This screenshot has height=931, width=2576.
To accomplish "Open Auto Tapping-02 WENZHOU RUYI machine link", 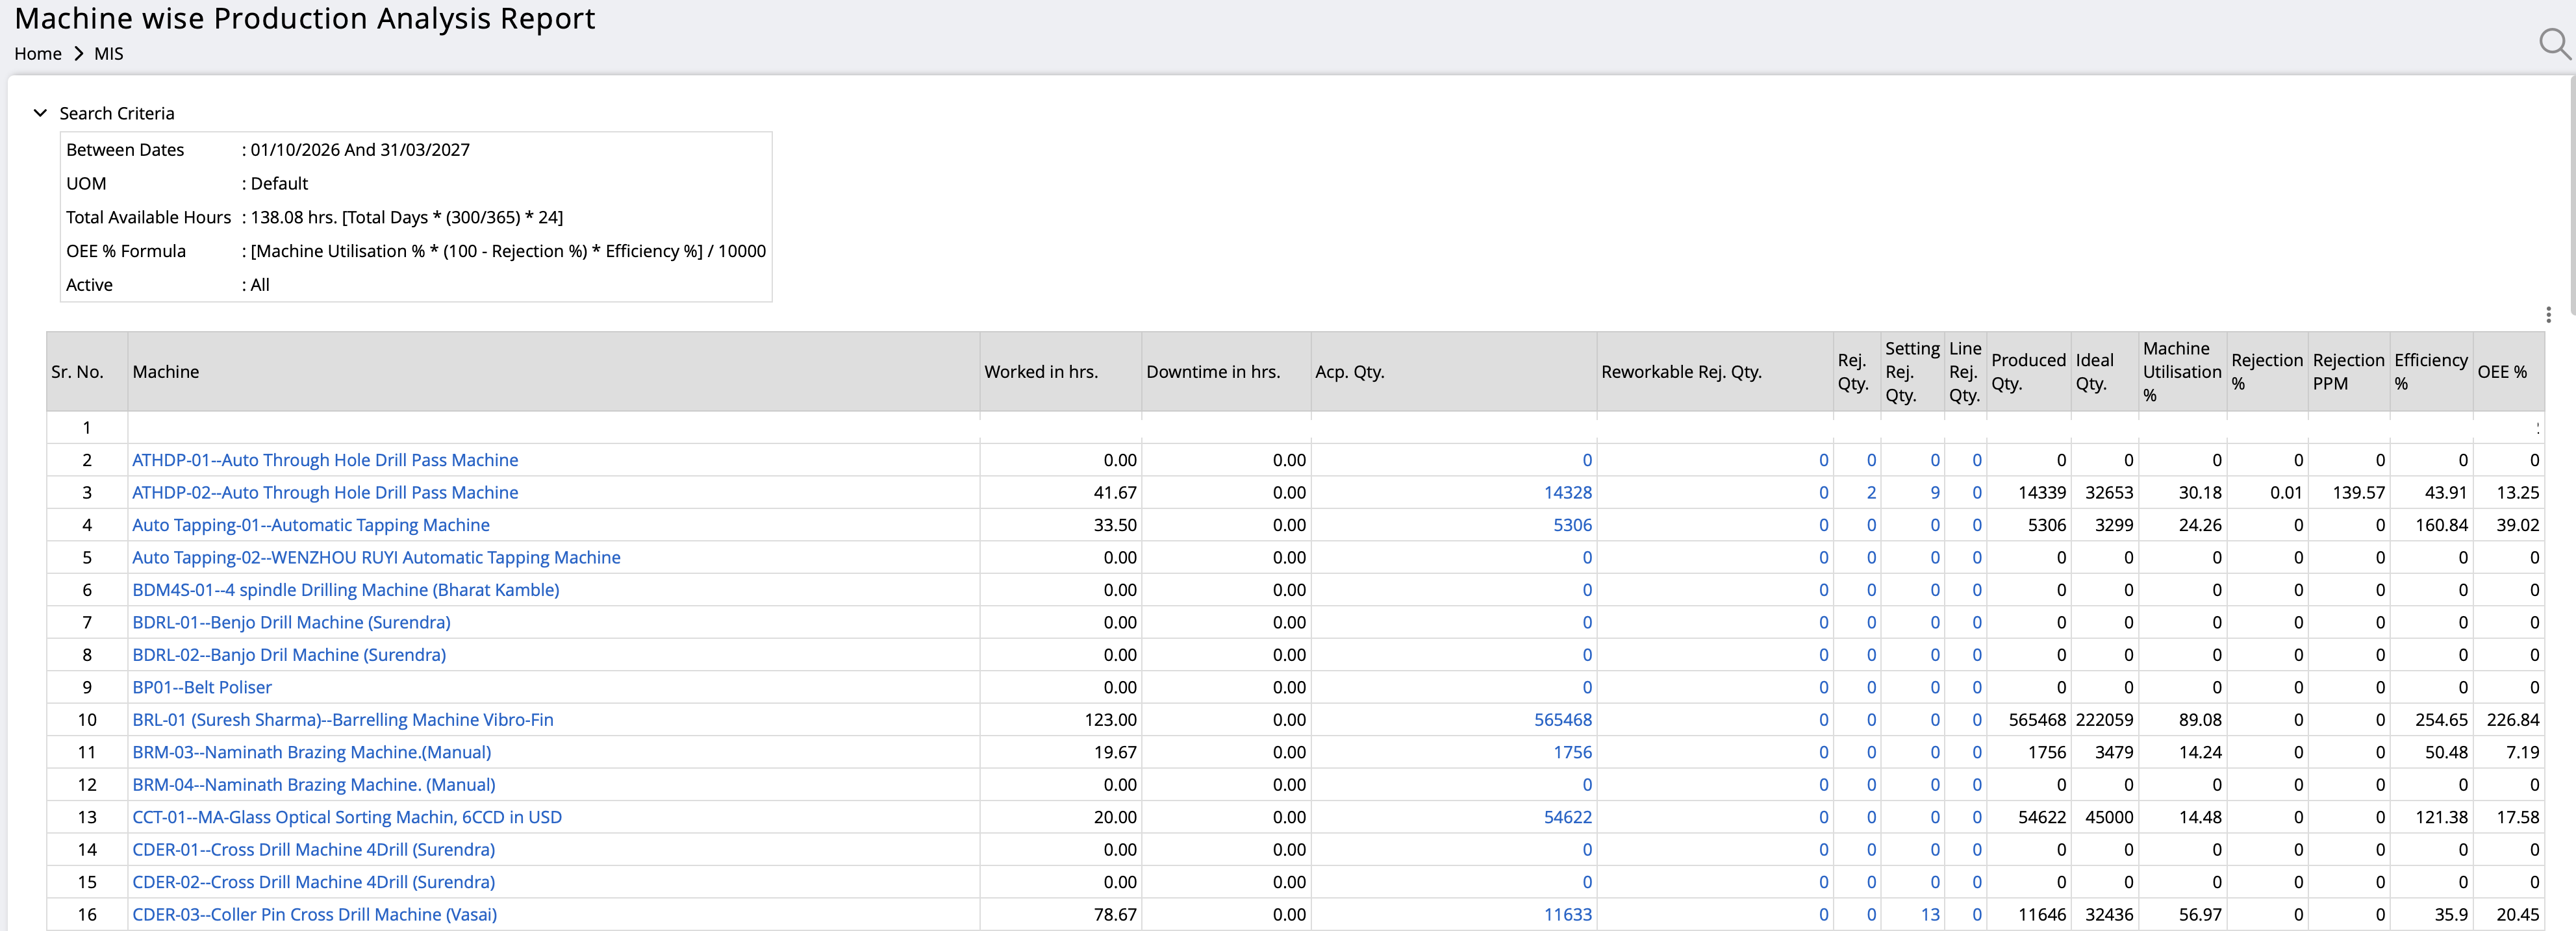I will pos(376,557).
